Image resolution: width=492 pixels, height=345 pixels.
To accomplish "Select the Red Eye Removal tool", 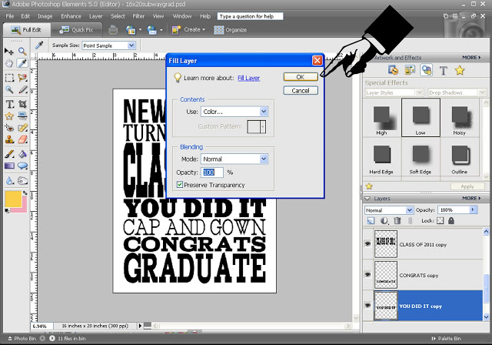I will (9, 128).
